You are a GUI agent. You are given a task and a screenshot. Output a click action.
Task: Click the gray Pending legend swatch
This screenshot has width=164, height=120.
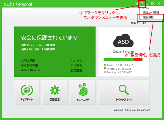coord(105,72)
